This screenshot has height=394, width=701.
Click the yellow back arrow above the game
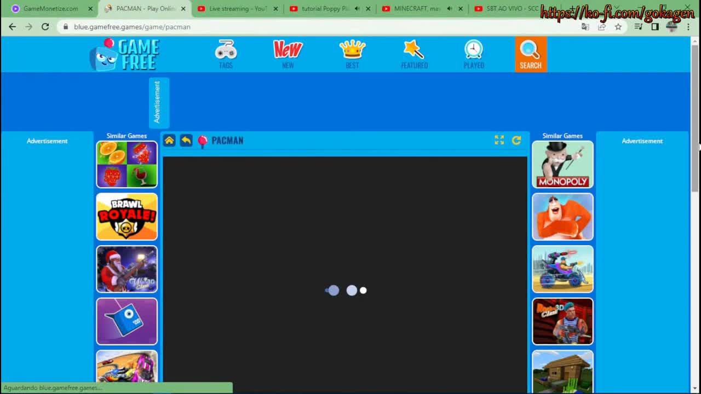(x=186, y=141)
